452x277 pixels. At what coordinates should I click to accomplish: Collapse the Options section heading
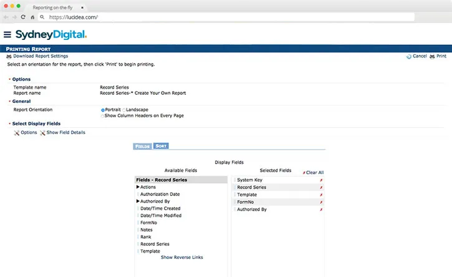click(21, 79)
